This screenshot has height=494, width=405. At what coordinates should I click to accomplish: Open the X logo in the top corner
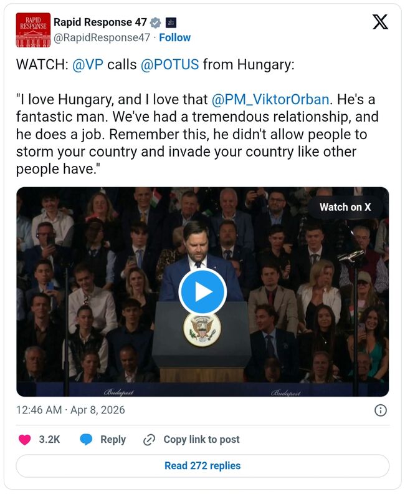point(379,22)
